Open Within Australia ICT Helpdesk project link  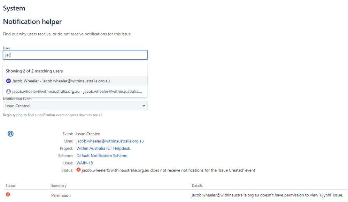[103, 149]
